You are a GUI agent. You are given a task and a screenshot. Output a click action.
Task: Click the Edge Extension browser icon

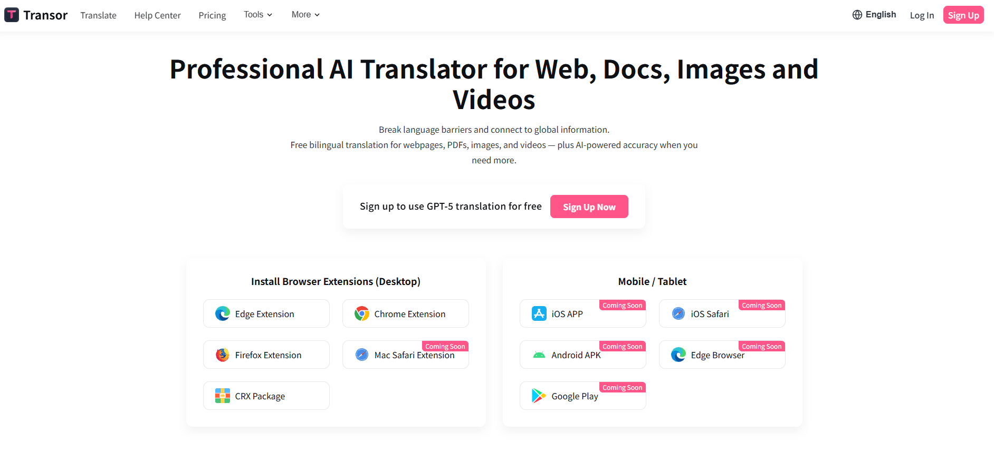tap(223, 313)
